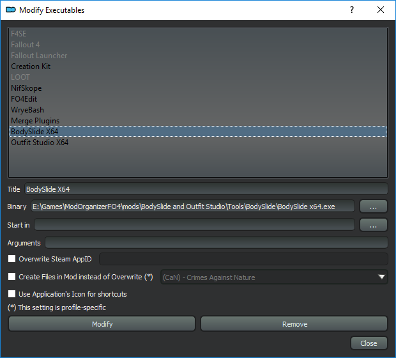Enable Create Files in Mod instead of Overwrite

tap(11, 276)
